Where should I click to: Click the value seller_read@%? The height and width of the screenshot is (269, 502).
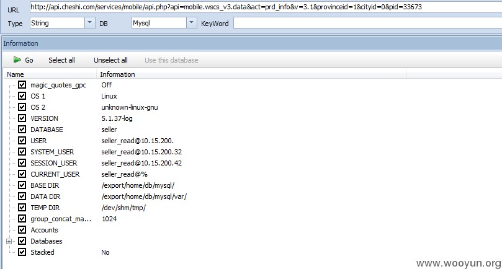point(124,174)
